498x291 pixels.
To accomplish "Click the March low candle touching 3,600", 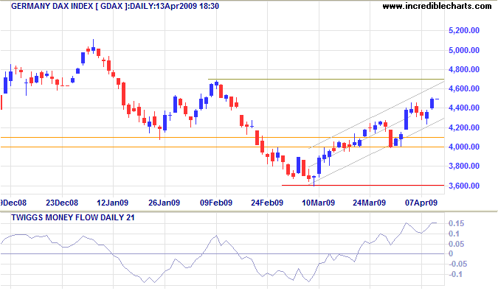I will (314, 180).
